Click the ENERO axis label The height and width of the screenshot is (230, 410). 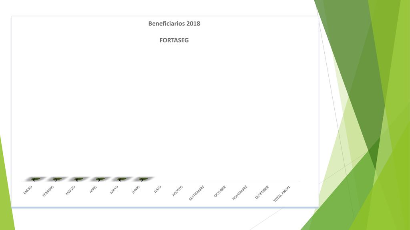tap(28, 190)
